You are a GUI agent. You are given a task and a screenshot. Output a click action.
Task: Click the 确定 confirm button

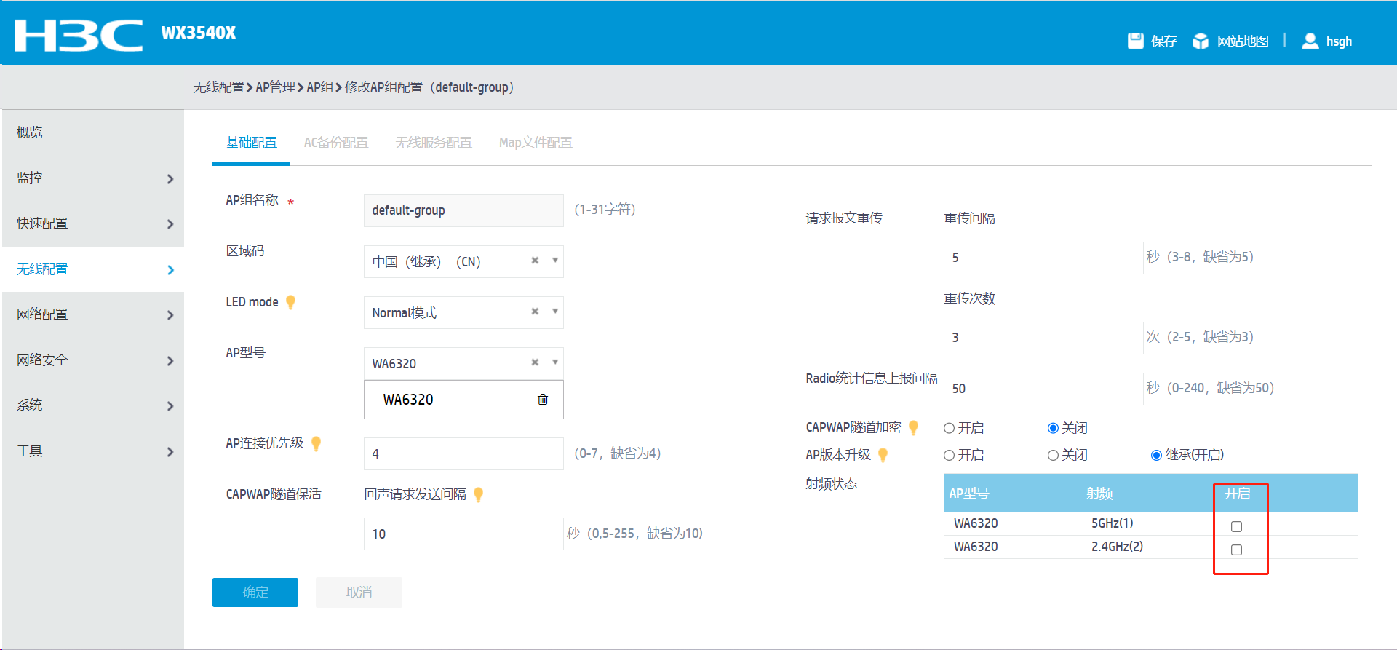[x=255, y=592]
